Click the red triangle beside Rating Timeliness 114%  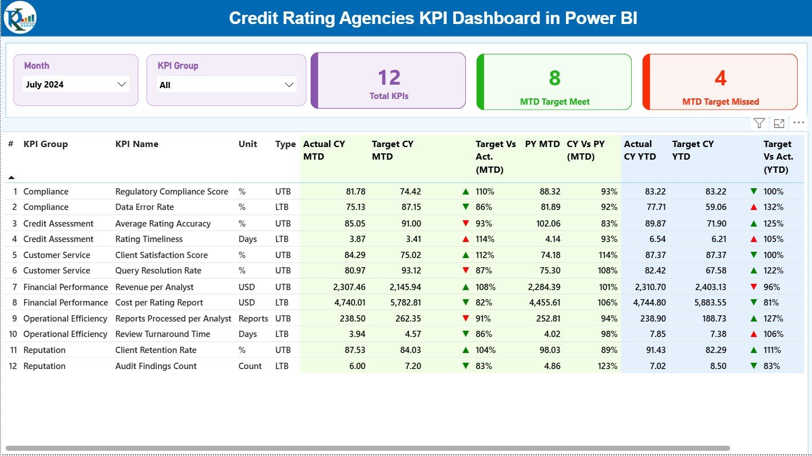pyautogui.click(x=465, y=239)
